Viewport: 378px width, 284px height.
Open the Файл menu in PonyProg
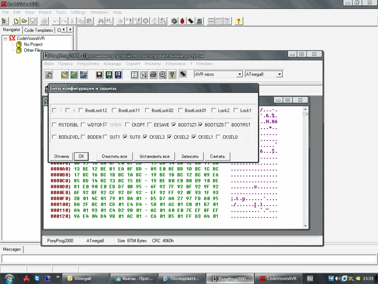click(49, 64)
